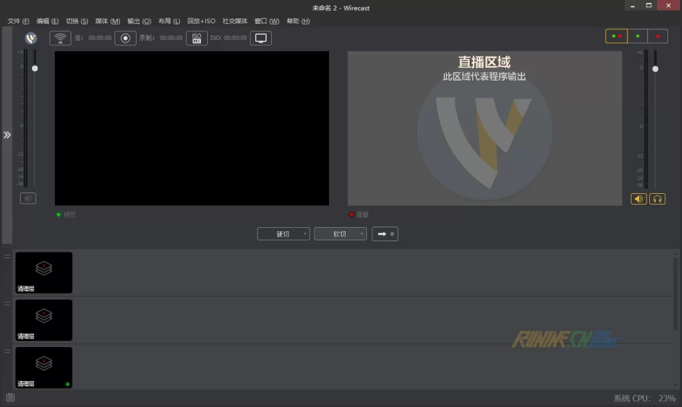Click the go arrow transition button

click(386, 234)
